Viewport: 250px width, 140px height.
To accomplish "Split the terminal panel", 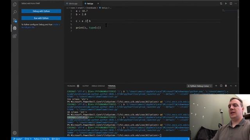I will point(221,86).
